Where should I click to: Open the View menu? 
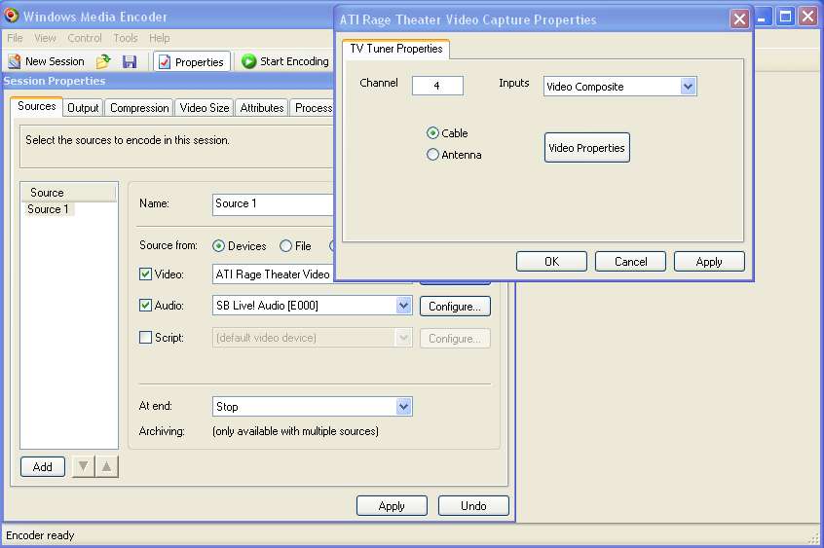[x=45, y=38]
